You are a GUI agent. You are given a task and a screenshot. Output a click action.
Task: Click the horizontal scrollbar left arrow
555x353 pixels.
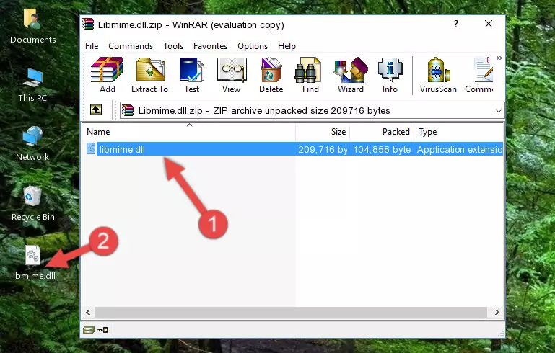(89, 312)
